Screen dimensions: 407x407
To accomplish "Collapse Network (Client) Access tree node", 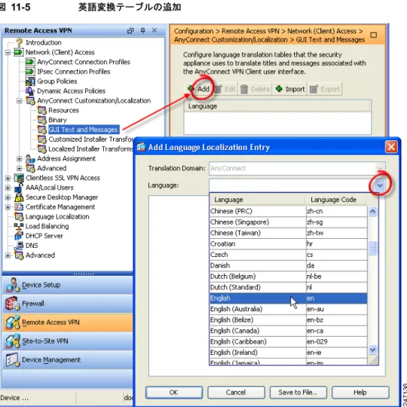I will (8, 53).
